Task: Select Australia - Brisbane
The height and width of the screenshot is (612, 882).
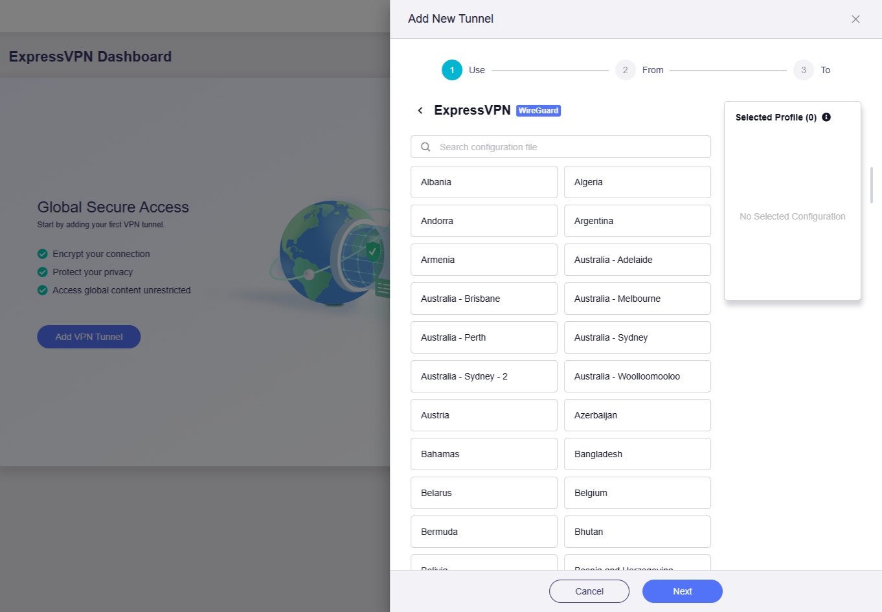Action: (484, 299)
